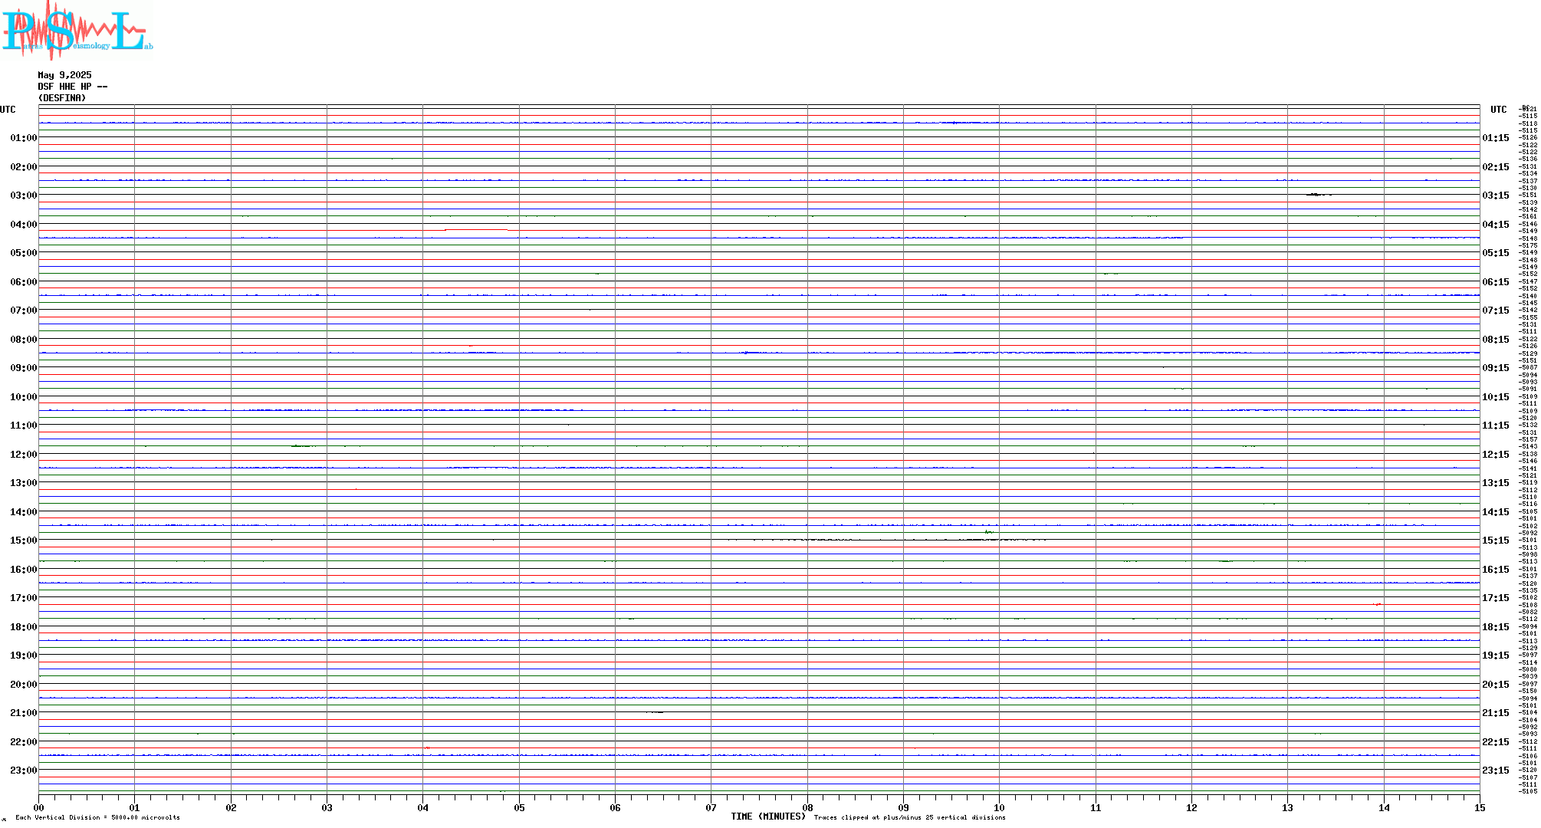Click the TIME (MINUTES) axis title

(767, 816)
